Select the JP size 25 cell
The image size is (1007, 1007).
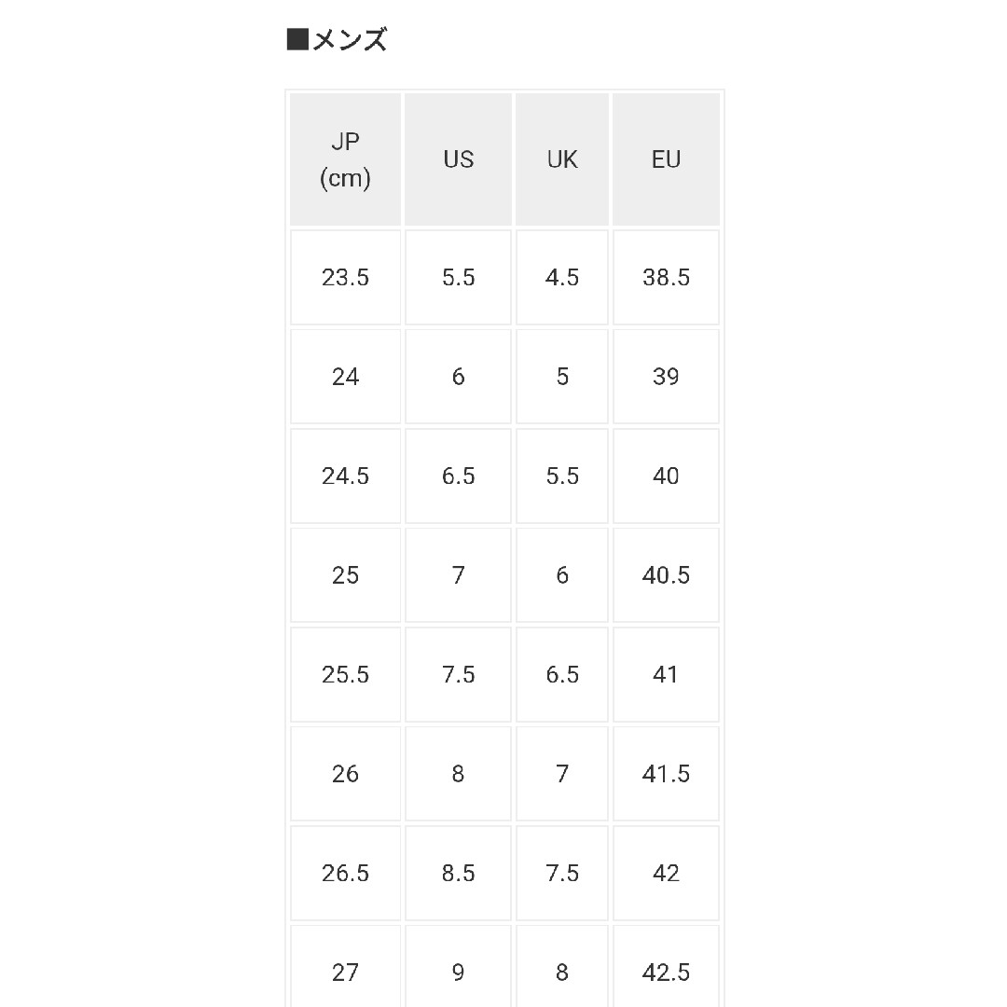pyautogui.click(x=346, y=575)
